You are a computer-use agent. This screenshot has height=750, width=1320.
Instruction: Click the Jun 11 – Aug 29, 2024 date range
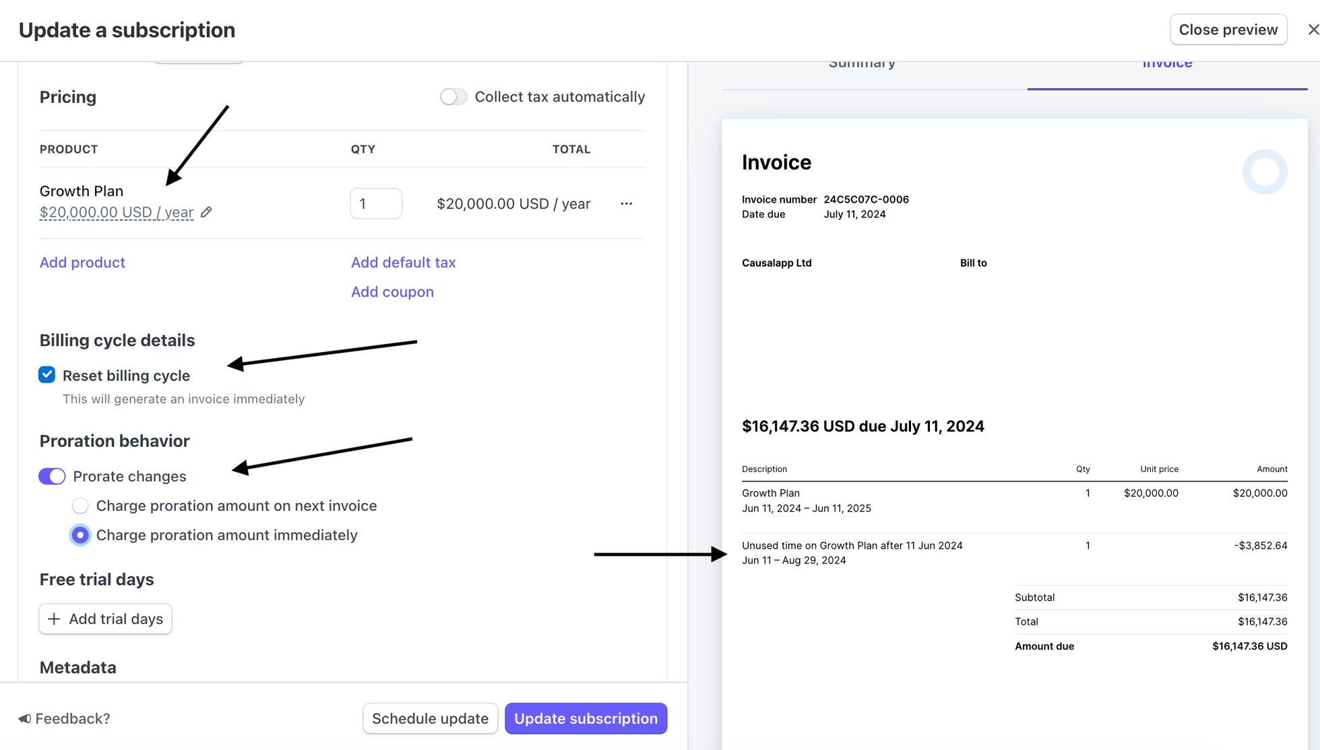coord(794,560)
